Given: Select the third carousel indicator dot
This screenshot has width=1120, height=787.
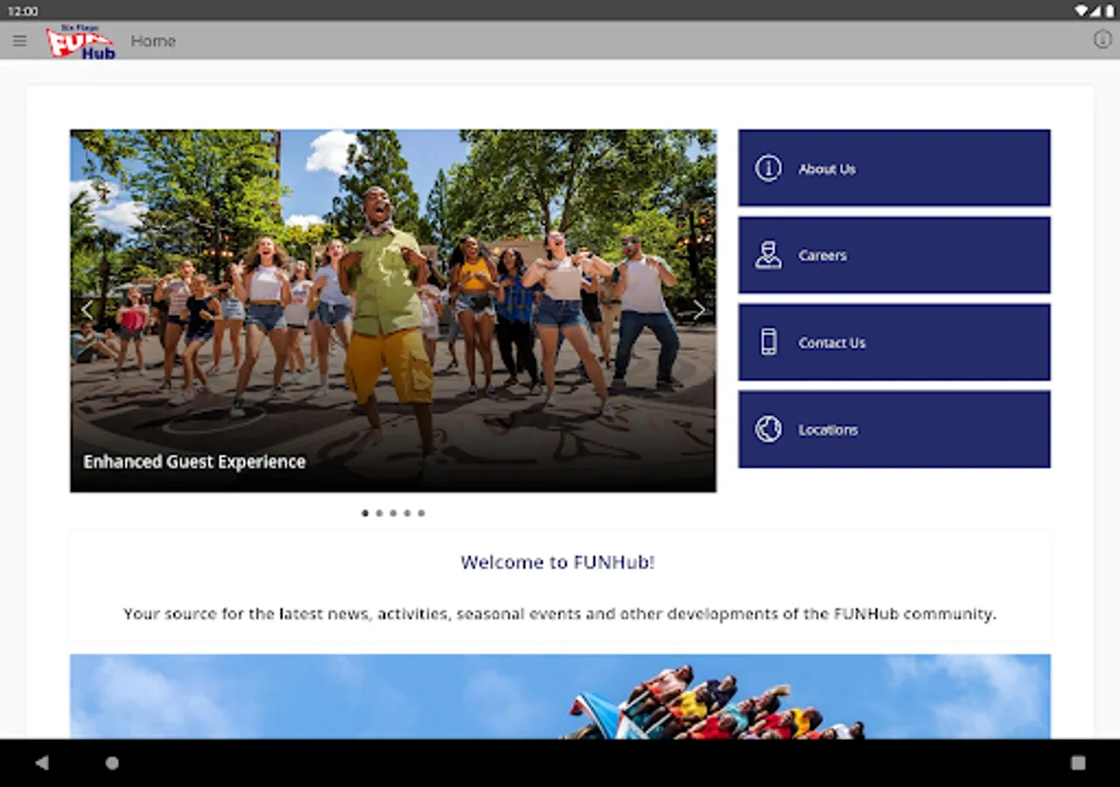Looking at the screenshot, I should (x=393, y=513).
